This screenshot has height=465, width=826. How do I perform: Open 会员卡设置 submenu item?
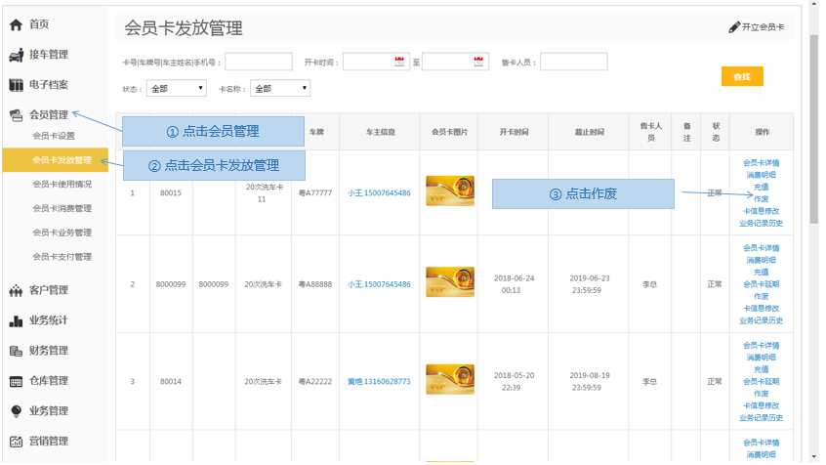pyautogui.click(x=54, y=136)
